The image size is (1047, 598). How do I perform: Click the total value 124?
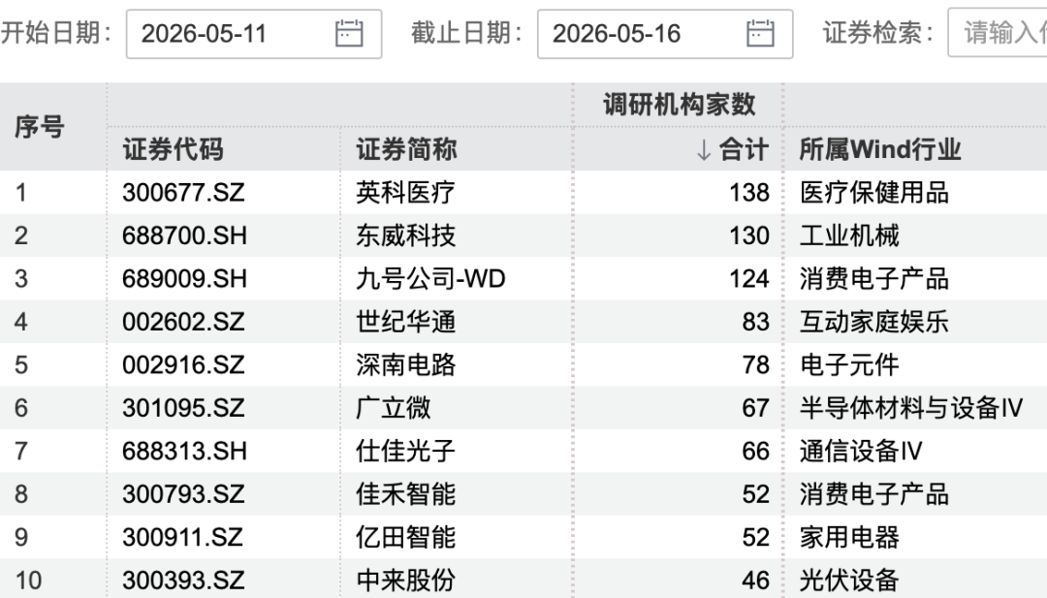[749, 278]
